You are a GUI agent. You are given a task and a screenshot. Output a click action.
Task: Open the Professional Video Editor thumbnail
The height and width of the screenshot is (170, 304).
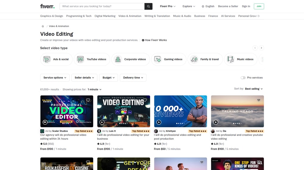pyautogui.click(x=67, y=111)
